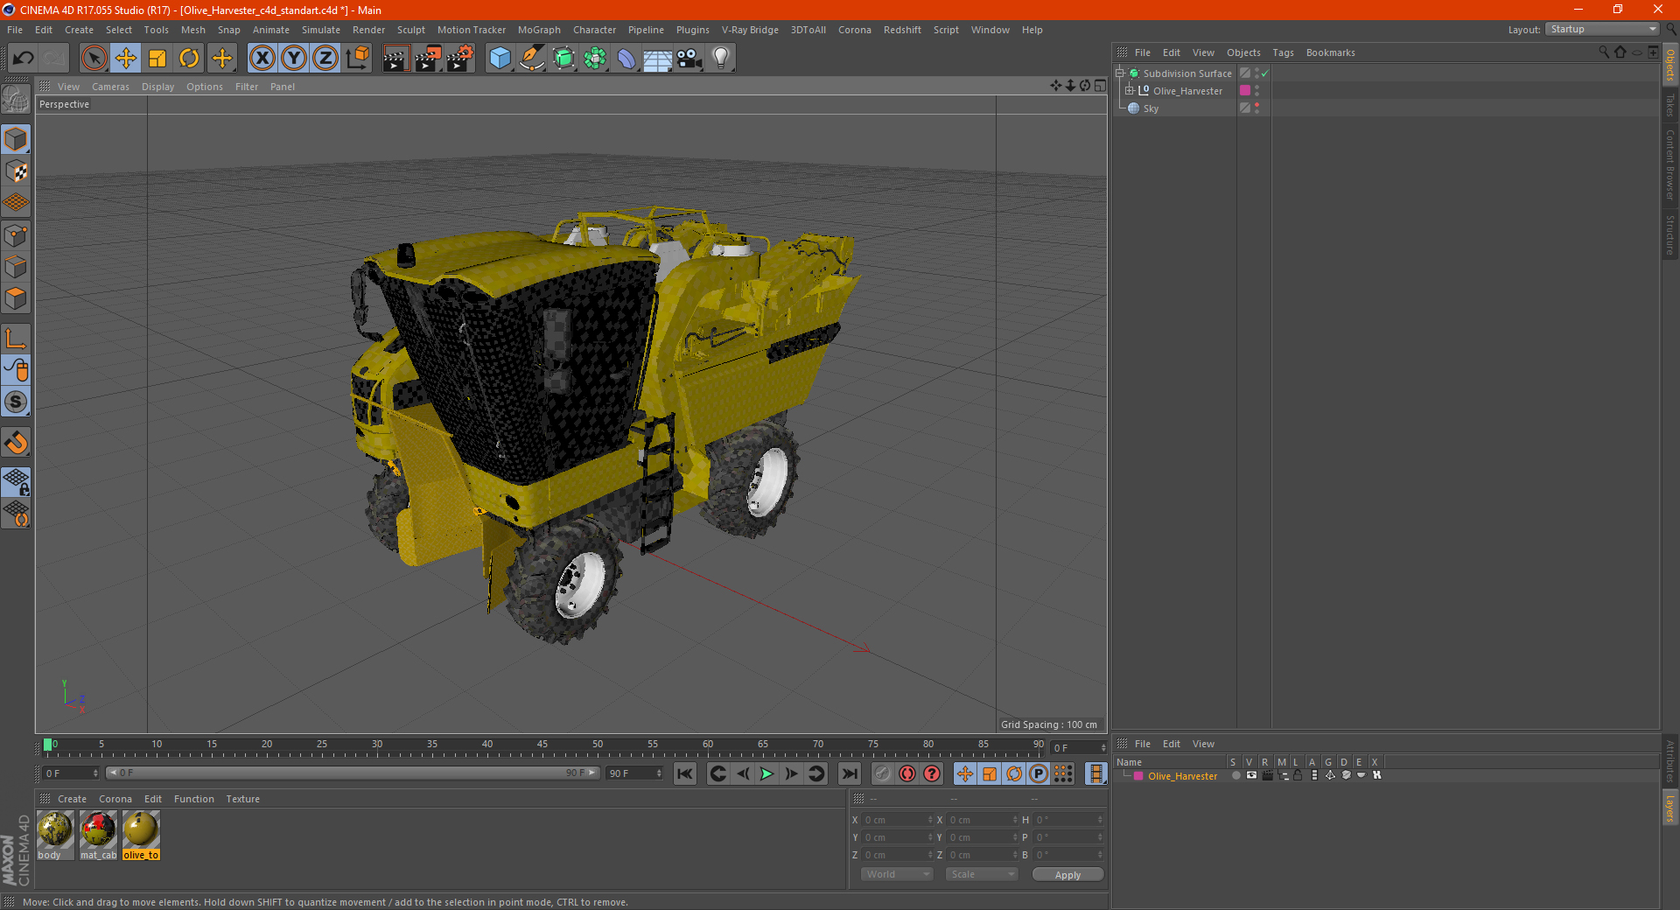Toggle visibility dots of Olive_Harvester object
The height and width of the screenshot is (910, 1680).
point(1257,90)
